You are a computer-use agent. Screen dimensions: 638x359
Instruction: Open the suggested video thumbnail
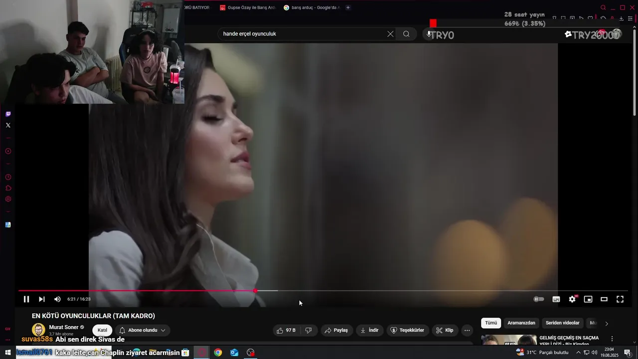pos(509,340)
